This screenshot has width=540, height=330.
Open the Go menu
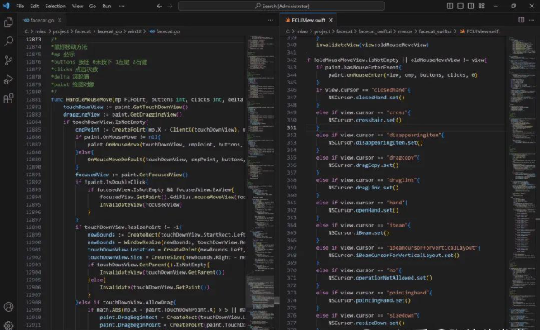pos(93,6)
